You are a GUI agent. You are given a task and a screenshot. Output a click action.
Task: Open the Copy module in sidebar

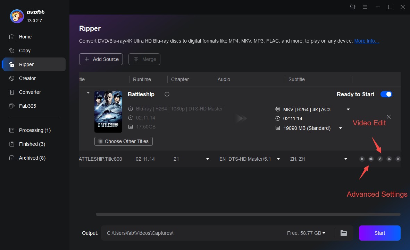click(24, 51)
